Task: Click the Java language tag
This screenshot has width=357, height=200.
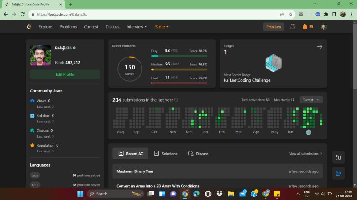Action: click(35, 175)
